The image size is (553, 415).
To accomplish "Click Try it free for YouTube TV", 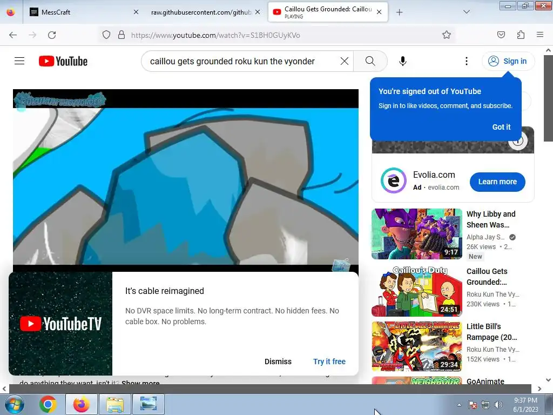I will 329,362.
